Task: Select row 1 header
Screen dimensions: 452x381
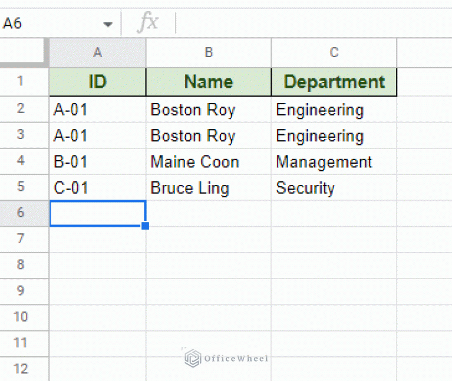Action: coord(21,82)
